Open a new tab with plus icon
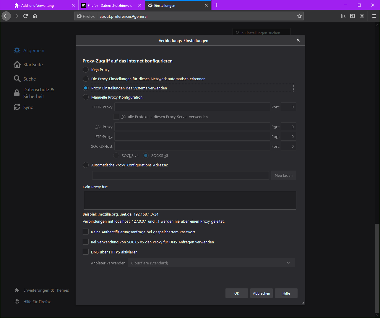This screenshot has width=380, height=318. [x=216, y=5]
